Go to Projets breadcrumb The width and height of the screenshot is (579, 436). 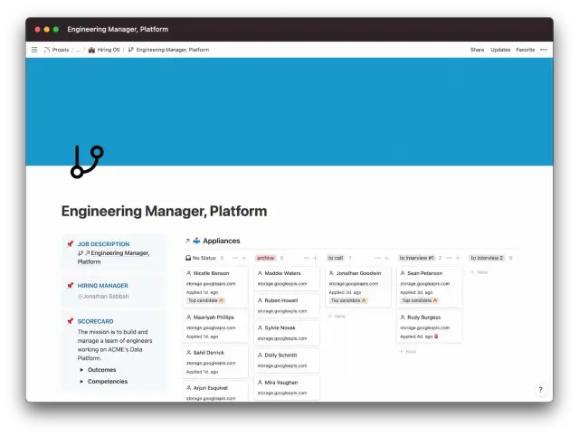click(56, 50)
